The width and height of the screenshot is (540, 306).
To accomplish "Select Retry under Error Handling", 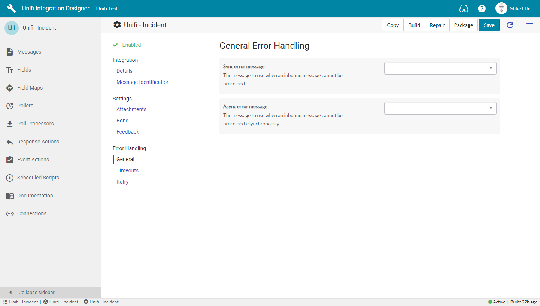I will point(122,182).
